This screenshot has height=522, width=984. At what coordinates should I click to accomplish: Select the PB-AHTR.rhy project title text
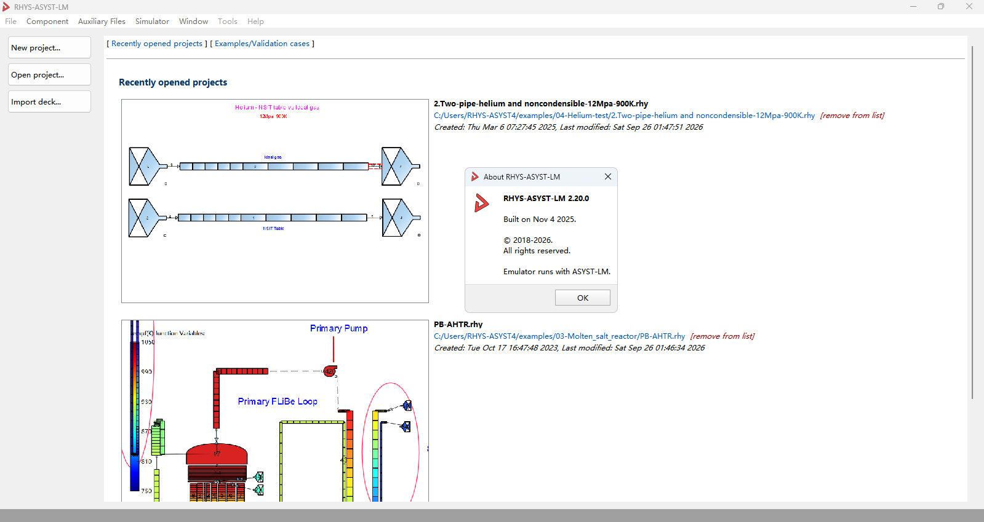pos(458,325)
